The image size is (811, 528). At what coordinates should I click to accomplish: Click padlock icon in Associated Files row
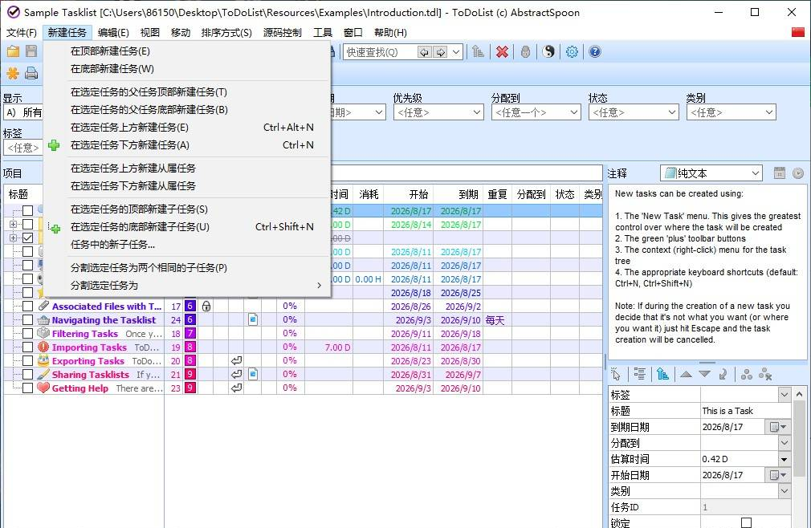206,307
